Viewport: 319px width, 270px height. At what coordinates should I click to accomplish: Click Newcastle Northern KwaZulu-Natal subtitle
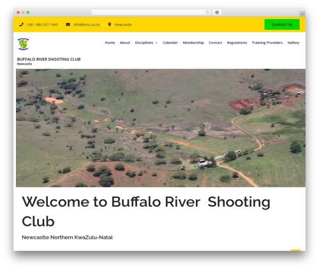point(67,237)
